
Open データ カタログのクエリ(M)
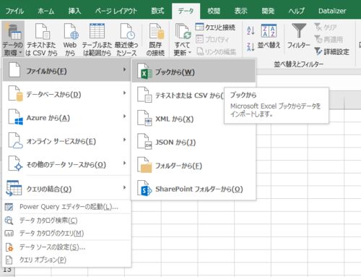(x=66, y=234)
